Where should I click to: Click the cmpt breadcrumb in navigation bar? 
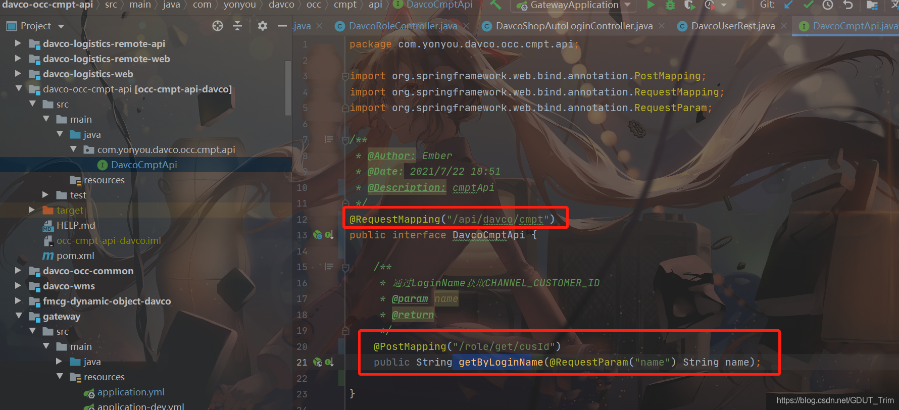click(345, 5)
